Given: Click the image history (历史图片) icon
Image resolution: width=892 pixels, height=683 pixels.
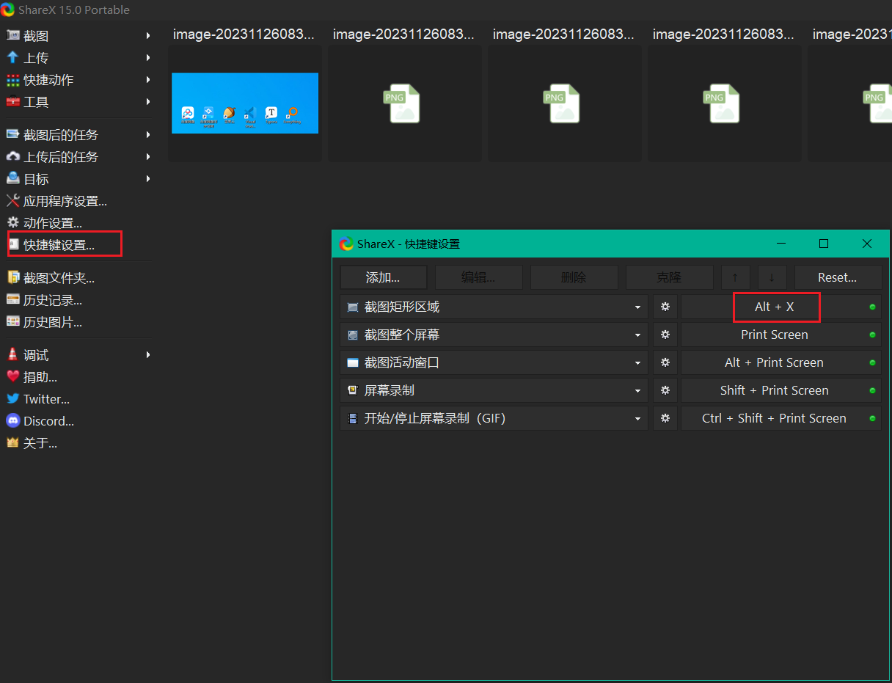Looking at the screenshot, I should point(12,321).
